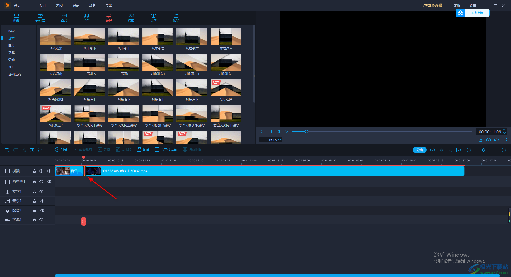Click the 配音 voiceover tool
The width and height of the screenshot is (511, 277).
[x=143, y=150]
